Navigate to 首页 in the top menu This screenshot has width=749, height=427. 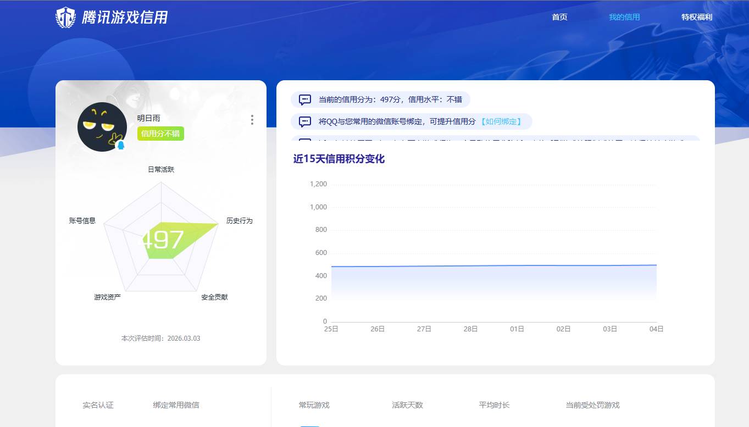point(559,17)
